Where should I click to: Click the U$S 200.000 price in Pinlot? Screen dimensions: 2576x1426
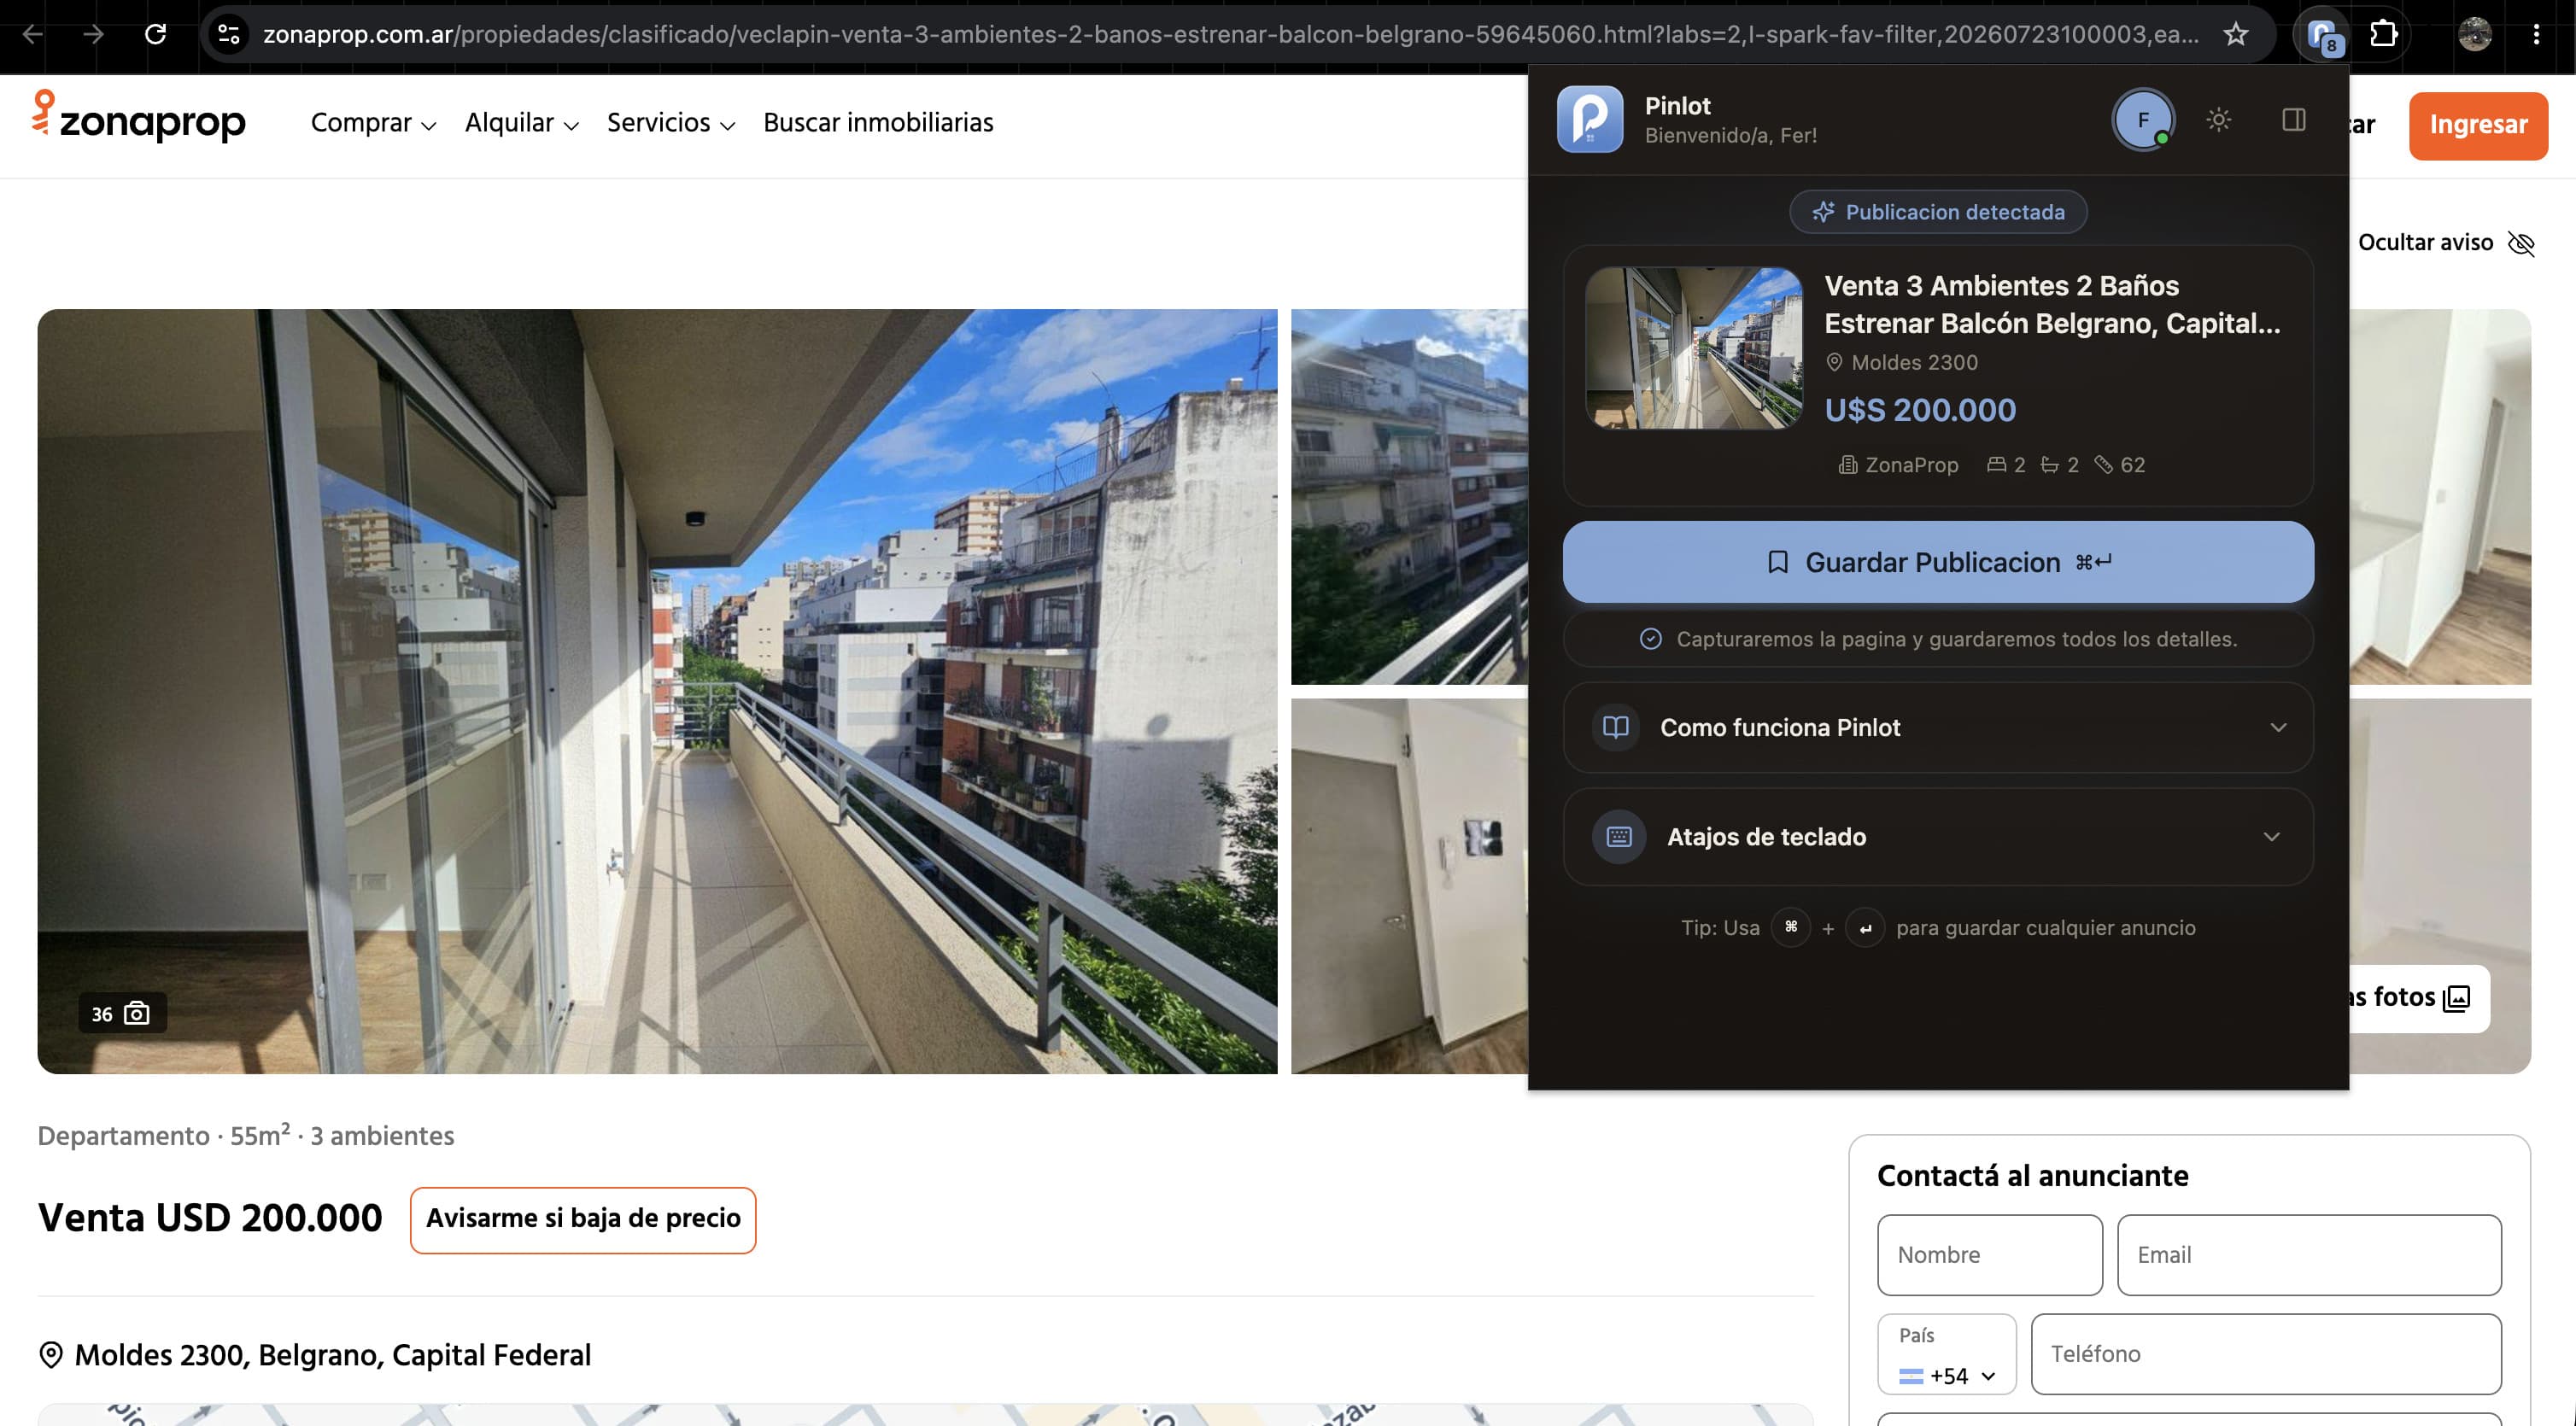point(1920,410)
